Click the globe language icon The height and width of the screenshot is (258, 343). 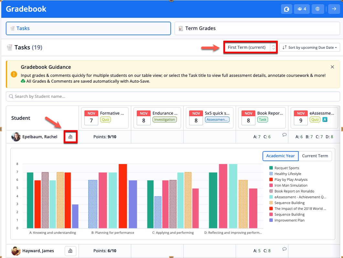point(317,9)
